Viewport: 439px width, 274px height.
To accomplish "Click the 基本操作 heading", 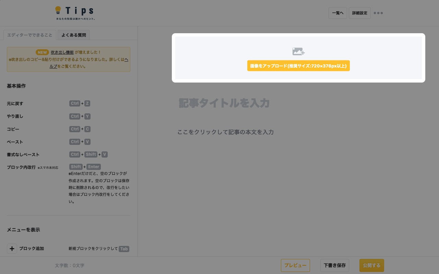I will [x=16, y=86].
